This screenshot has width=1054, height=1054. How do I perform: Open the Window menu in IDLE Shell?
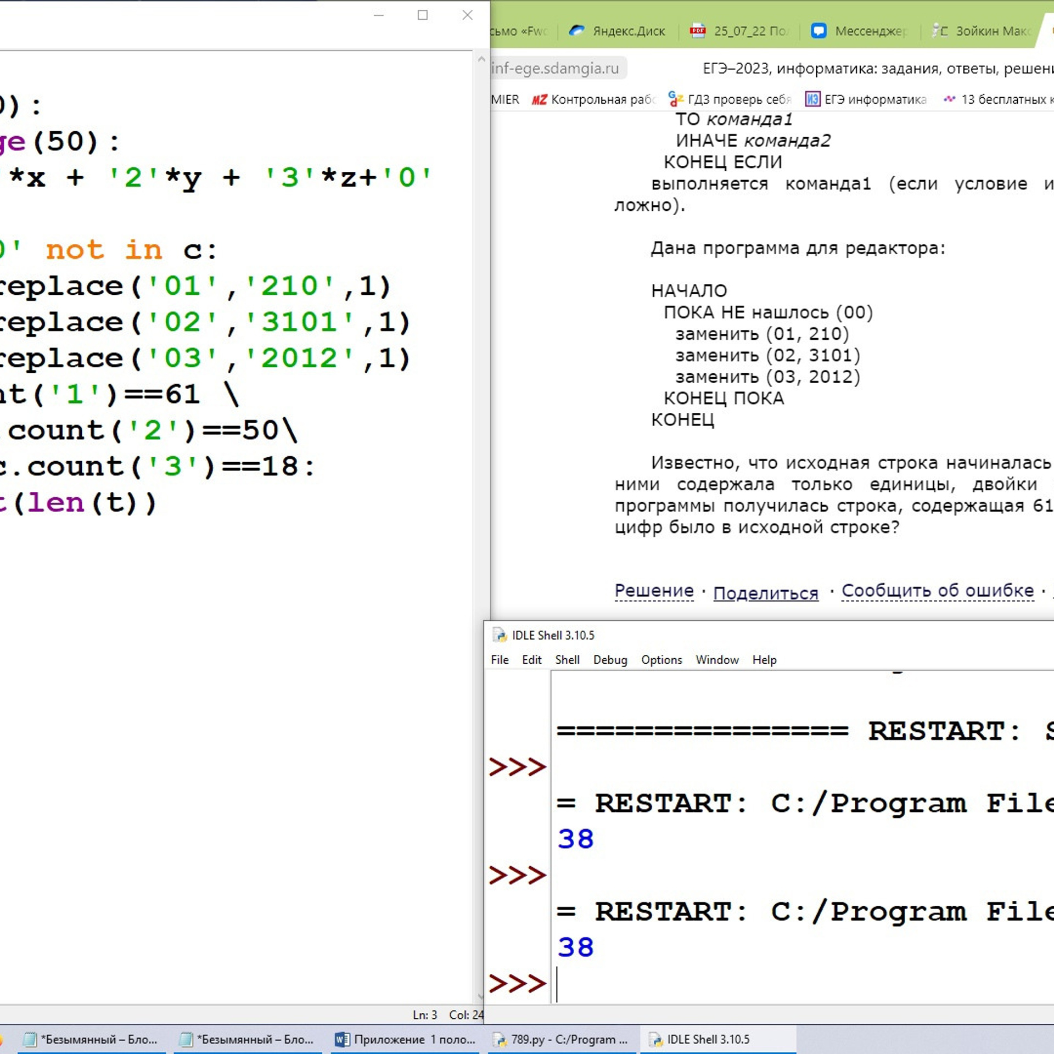pyautogui.click(x=717, y=660)
